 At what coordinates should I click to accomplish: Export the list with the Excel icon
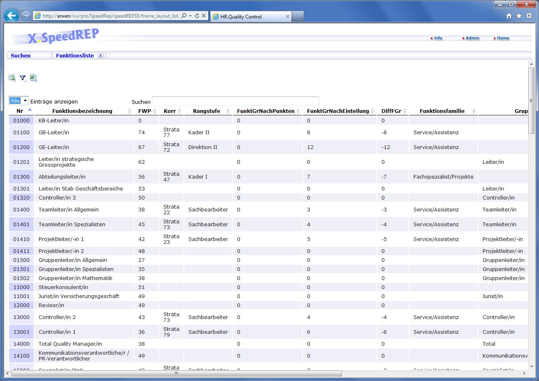tap(33, 78)
